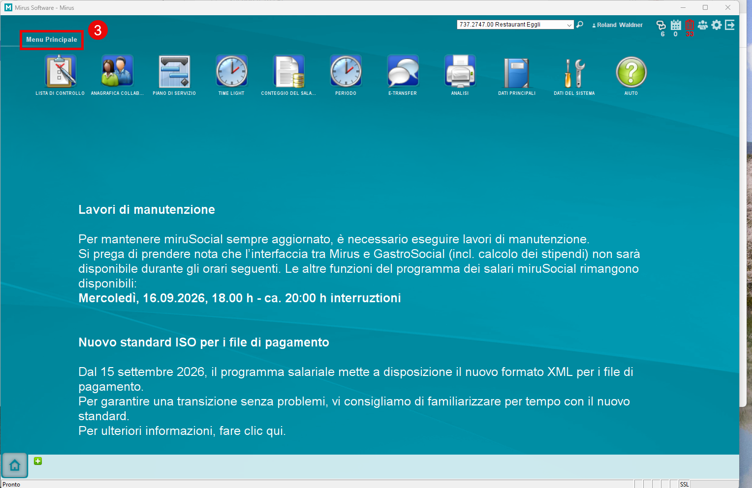Open the Aiuto help question mark

pos(631,72)
